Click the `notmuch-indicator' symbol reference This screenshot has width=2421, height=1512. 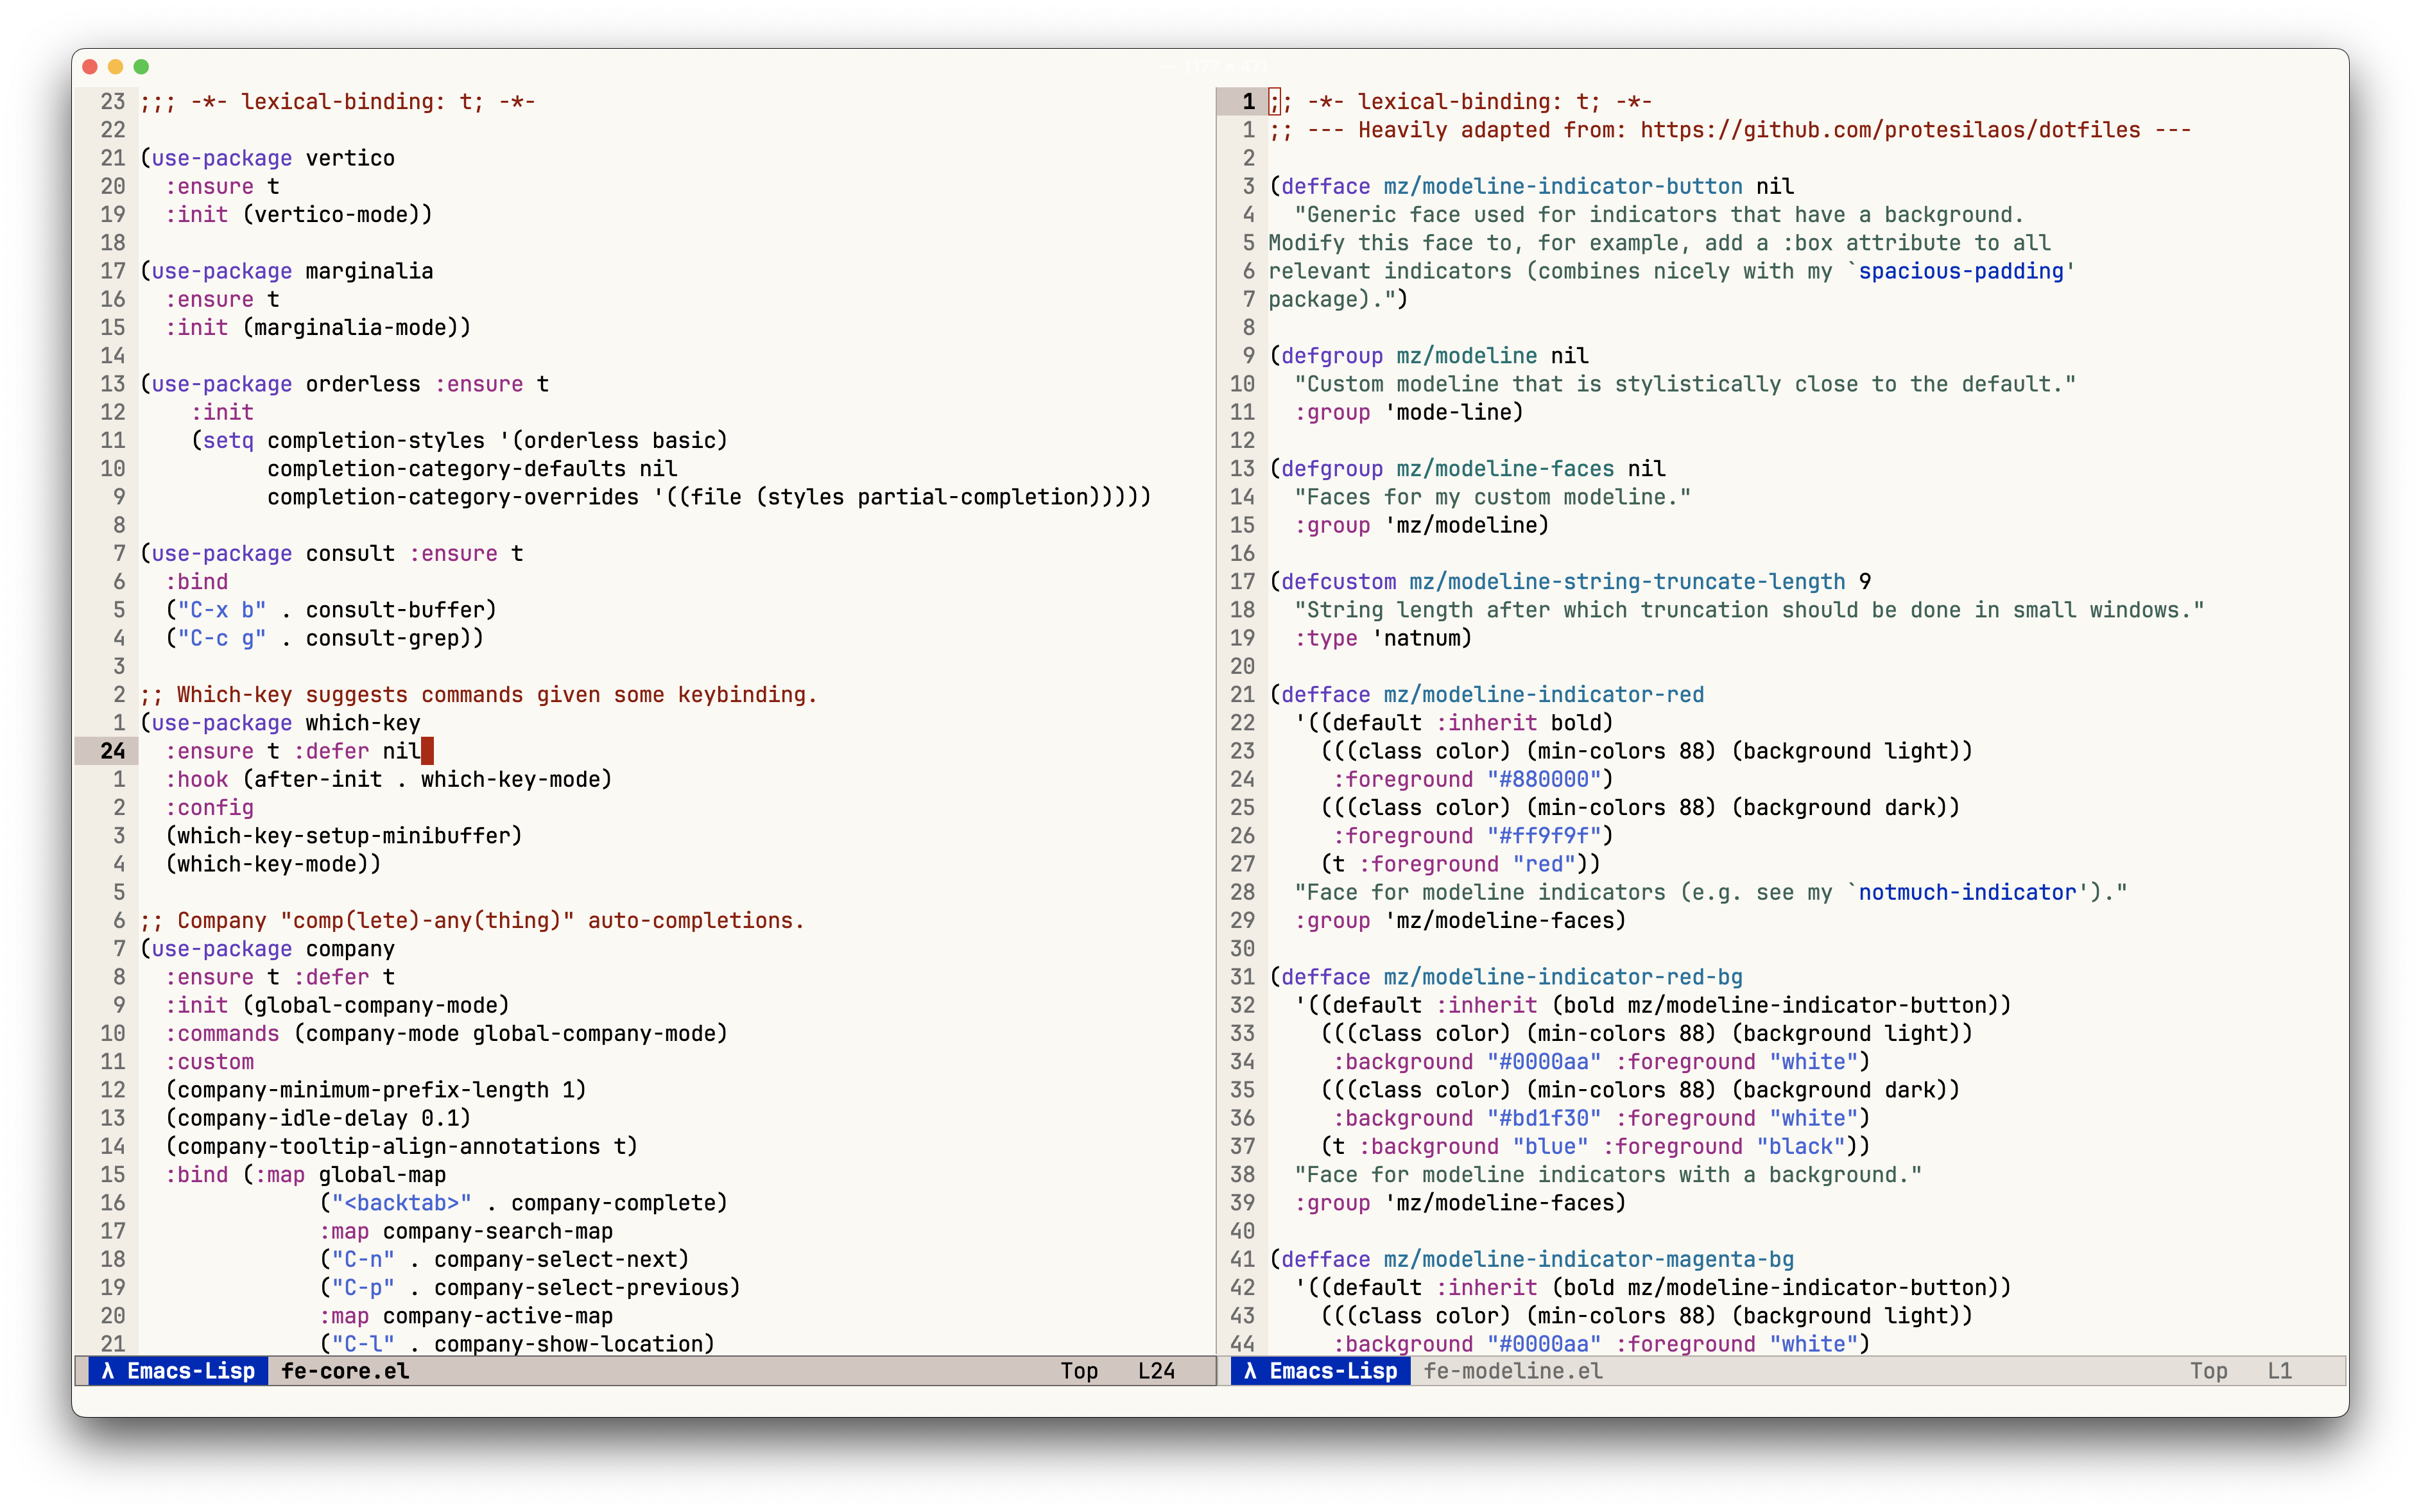tap(1967, 892)
